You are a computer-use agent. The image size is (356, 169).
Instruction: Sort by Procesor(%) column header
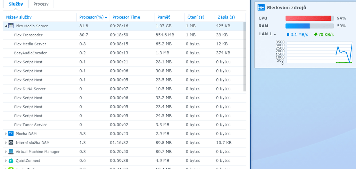pos(91,17)
